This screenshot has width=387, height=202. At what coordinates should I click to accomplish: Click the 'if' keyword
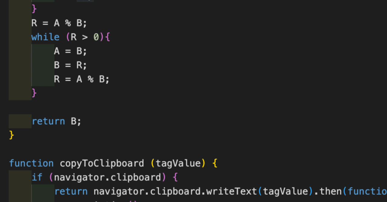[37, 177]
